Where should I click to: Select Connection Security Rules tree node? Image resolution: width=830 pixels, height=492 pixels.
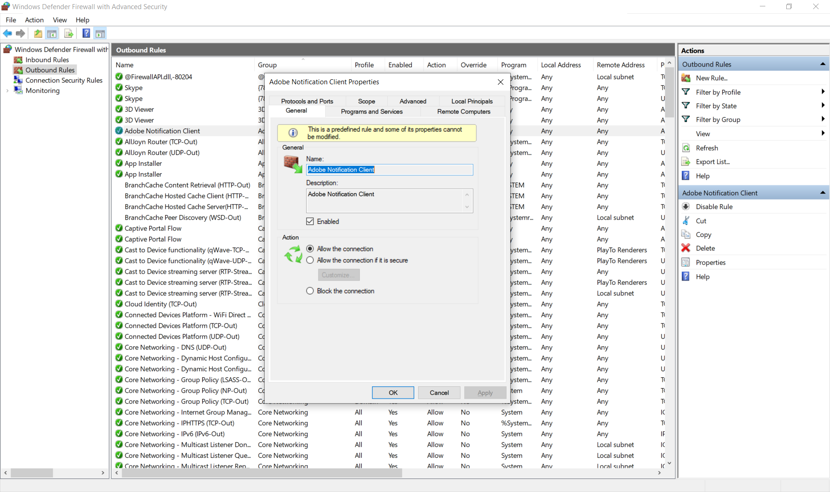[x=64, y=80]
